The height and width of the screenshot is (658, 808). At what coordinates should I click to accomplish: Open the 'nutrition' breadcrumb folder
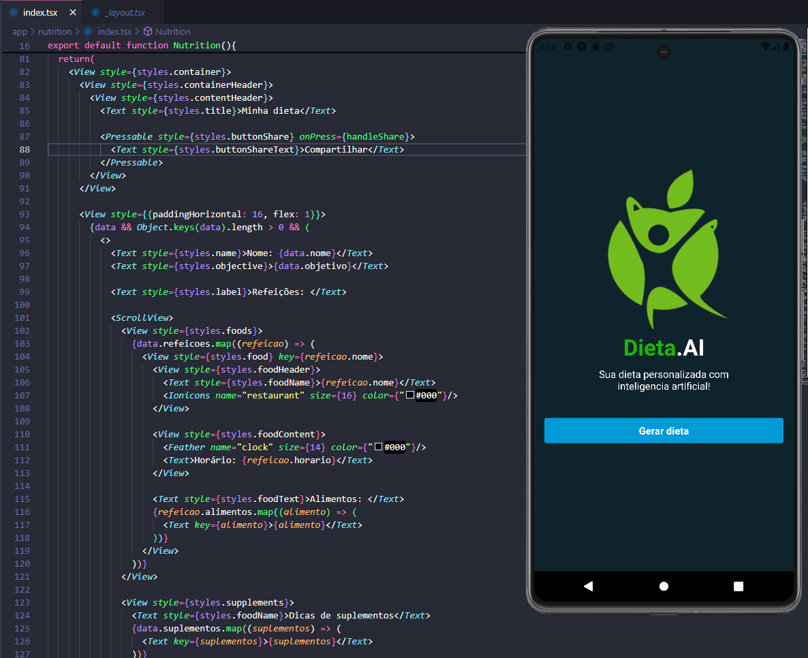click(x=55, y=31)
